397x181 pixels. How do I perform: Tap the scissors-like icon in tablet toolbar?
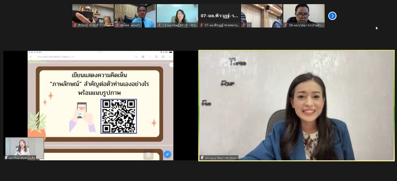pos(143,57)
